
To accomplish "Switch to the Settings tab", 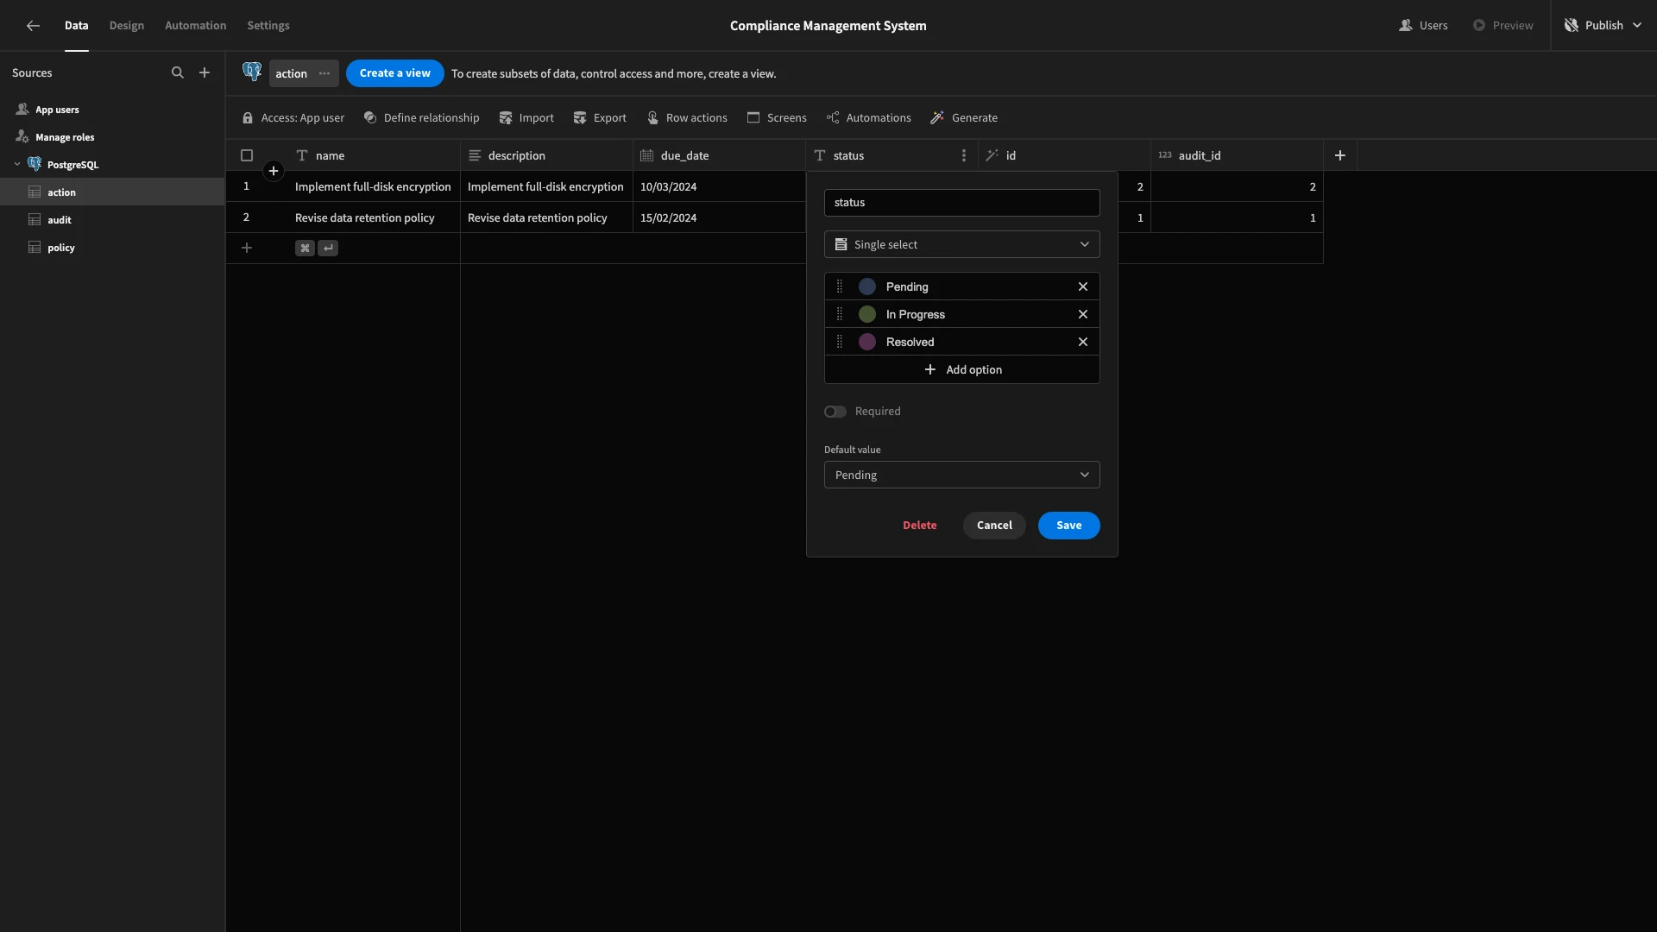I will pos(268,26).
